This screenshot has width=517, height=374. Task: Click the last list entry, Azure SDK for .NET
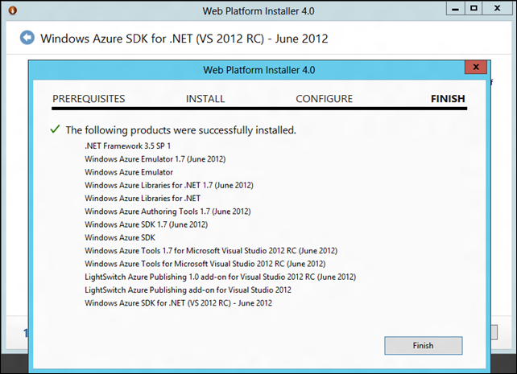coord(178,303)
